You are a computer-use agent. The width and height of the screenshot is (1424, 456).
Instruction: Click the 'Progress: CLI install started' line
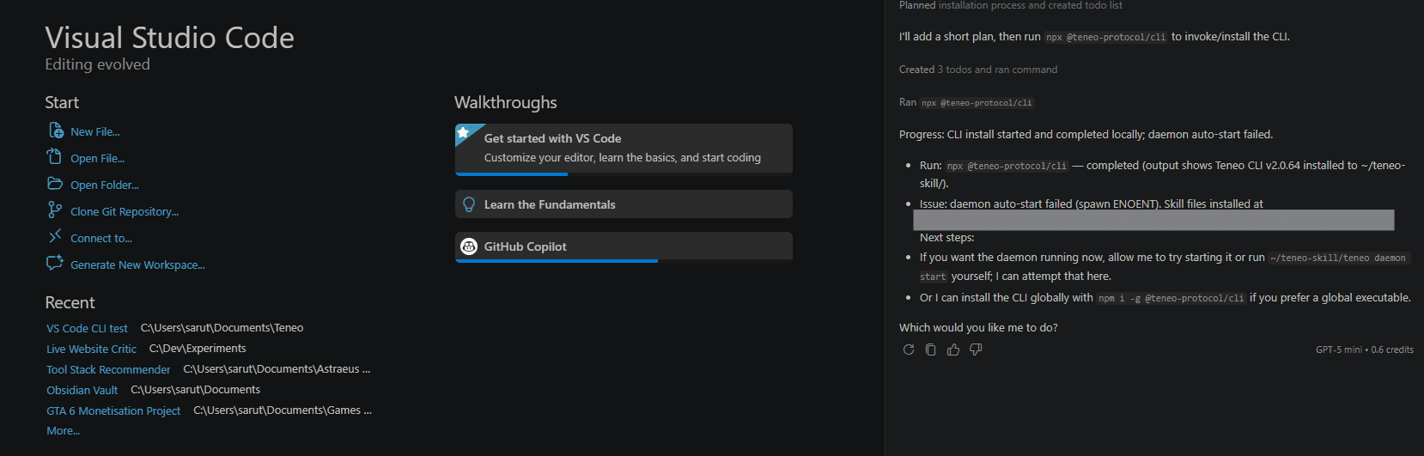pyautogui.click(x=1086, y=134)
